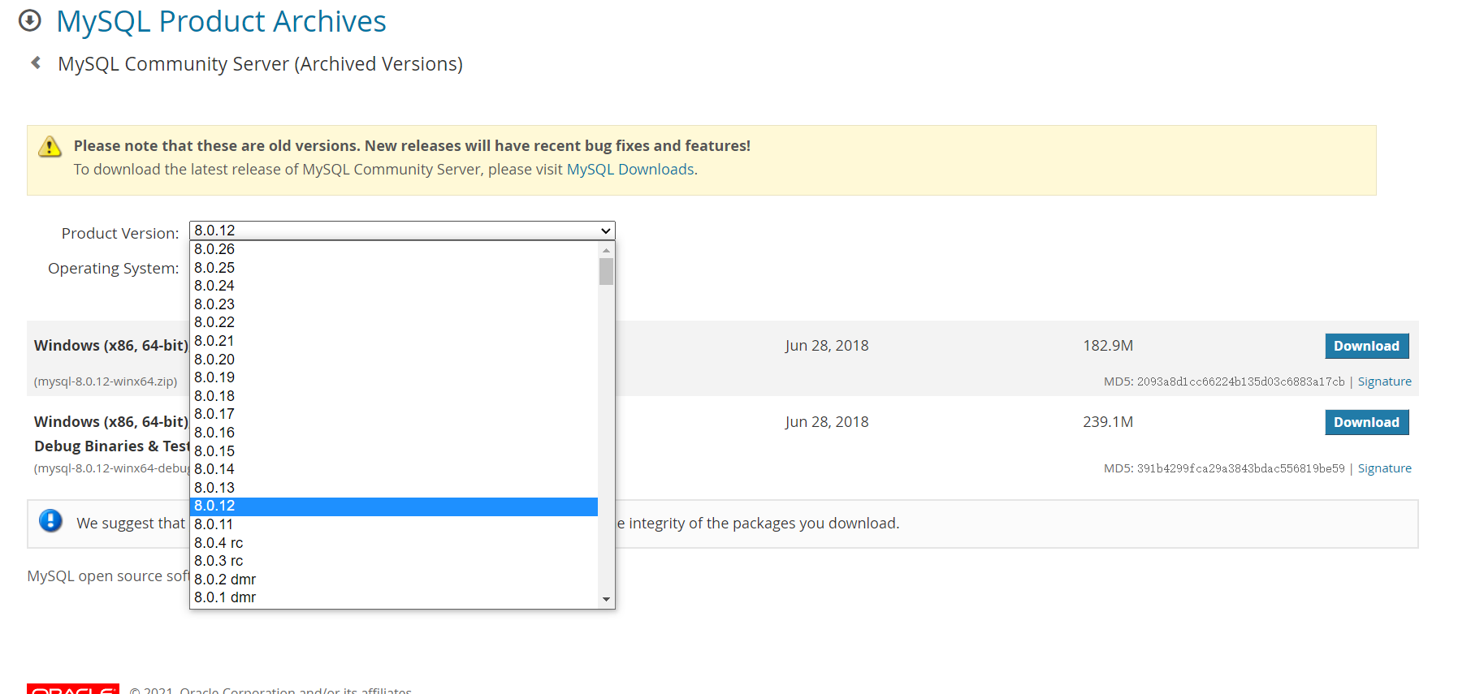This screenshot has width=1471, height=694.
Task: Open Signature link for the 182.9M package
Action: (x=1384, y=381)
